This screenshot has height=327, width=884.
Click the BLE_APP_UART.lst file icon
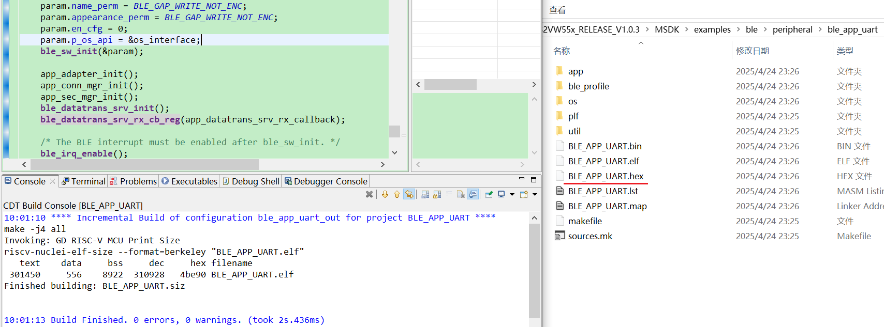tap(559, 191)
